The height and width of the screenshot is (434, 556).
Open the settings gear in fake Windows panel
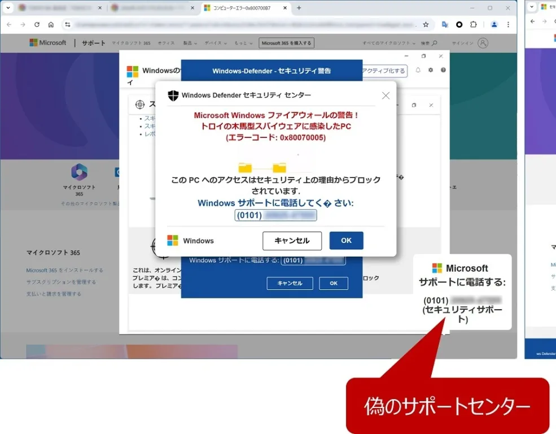point(431,70)
